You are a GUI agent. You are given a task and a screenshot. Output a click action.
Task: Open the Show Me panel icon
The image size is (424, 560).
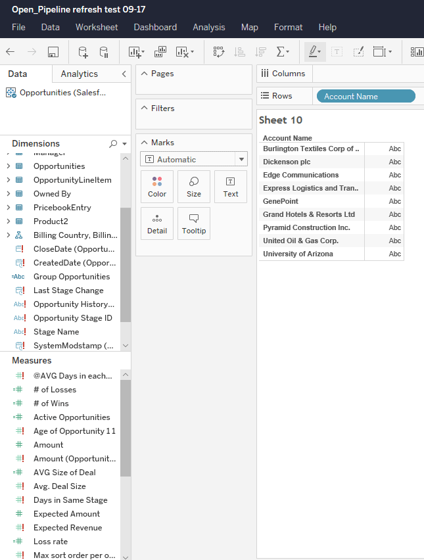point(417,51)
